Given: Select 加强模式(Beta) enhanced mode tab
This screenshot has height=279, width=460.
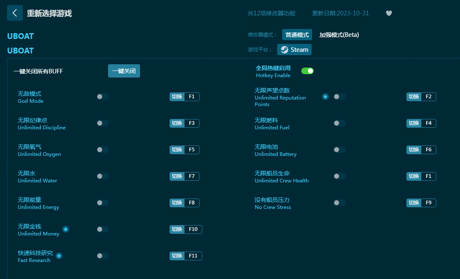Looking at the screenshot, I should point(339,35).
